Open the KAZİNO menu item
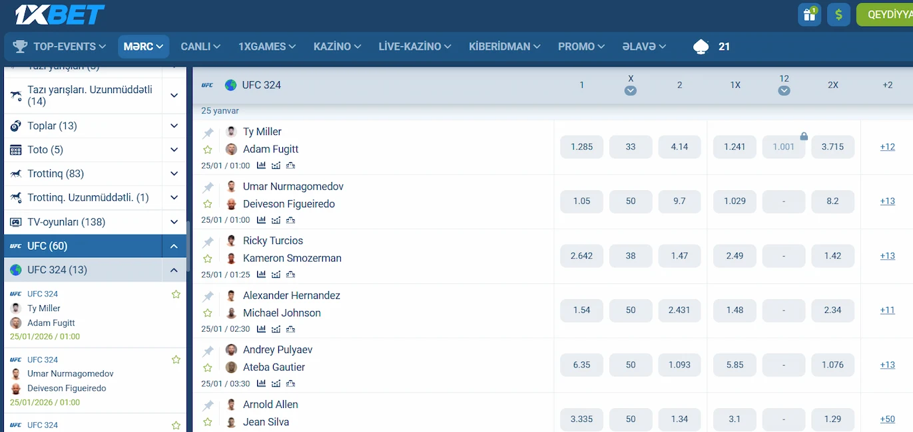913x432 pixels. point(336,47)
